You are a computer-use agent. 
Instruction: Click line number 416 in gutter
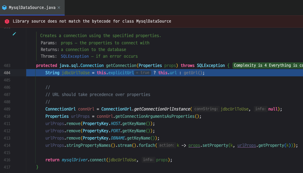point(7,160)
